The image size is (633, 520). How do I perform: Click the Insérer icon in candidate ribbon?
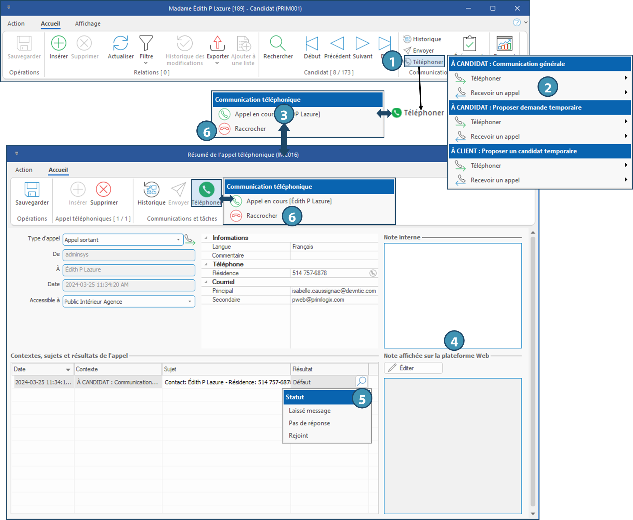pos(59,44)
